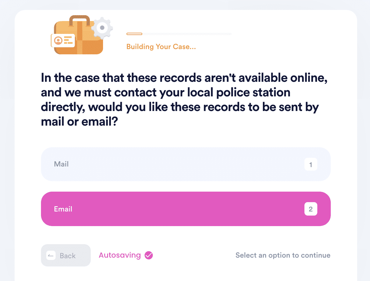Select the Mail delivery option

pyautogui.click(x=186, y=164)
